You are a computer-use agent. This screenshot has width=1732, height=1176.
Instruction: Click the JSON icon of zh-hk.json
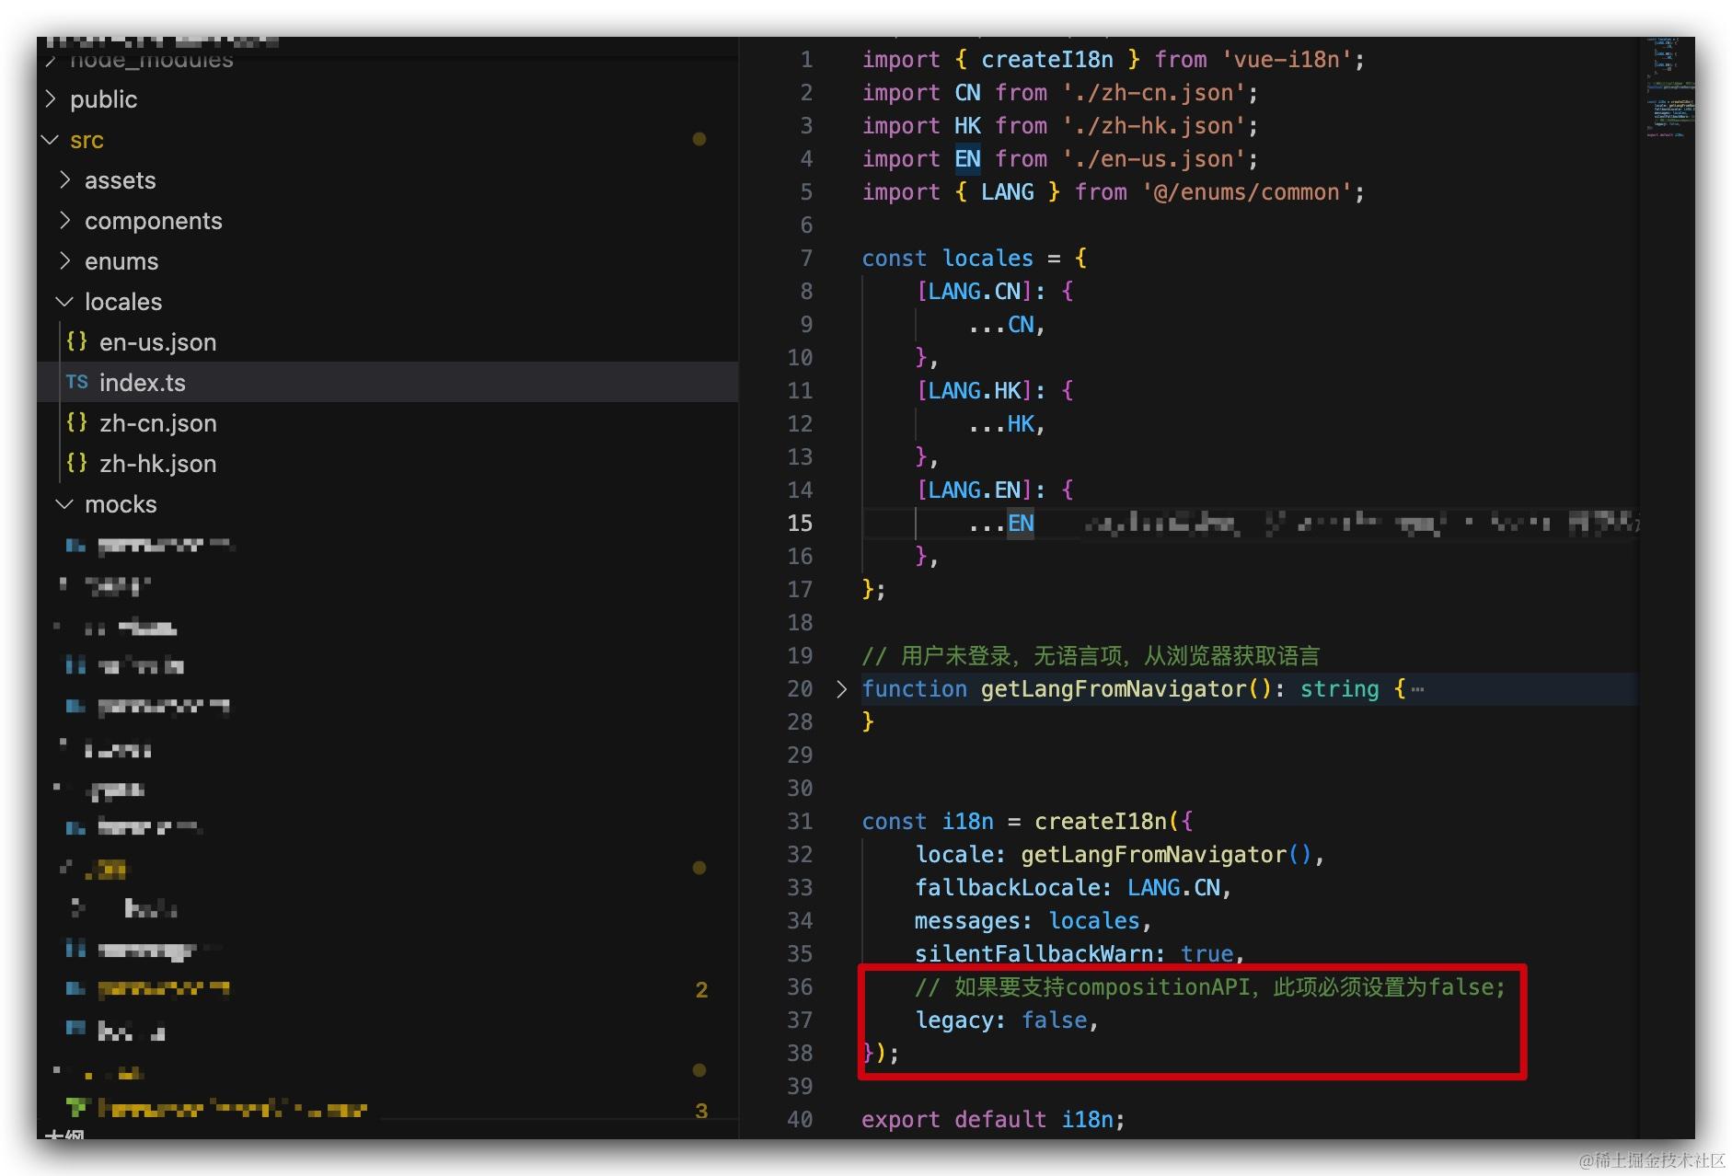point(77,463)
